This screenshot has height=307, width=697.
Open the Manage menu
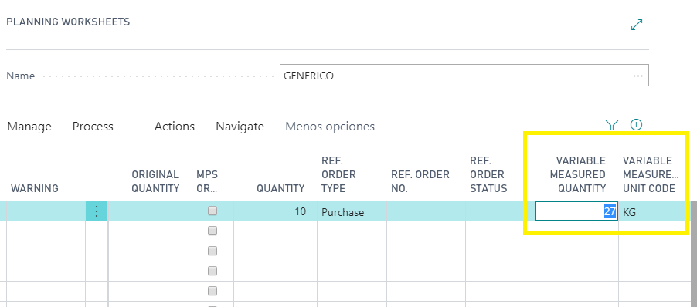[29, 127]
